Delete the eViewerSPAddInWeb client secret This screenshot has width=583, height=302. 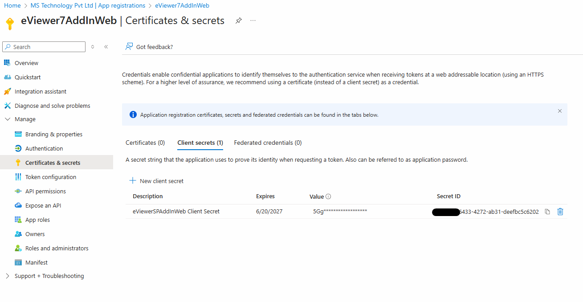click(560, 212)
